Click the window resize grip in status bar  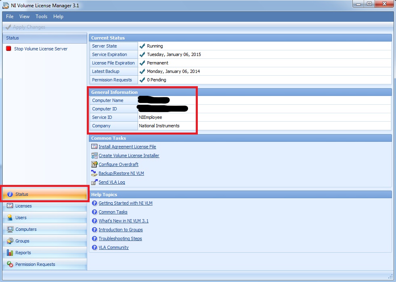coord(390,276)
